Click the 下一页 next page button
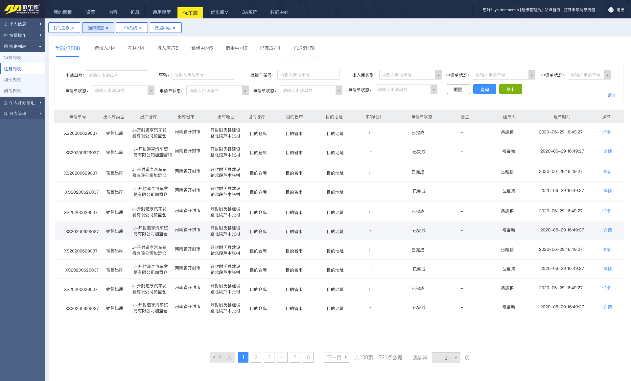This screenshot has width=631, height=381. 336,357
